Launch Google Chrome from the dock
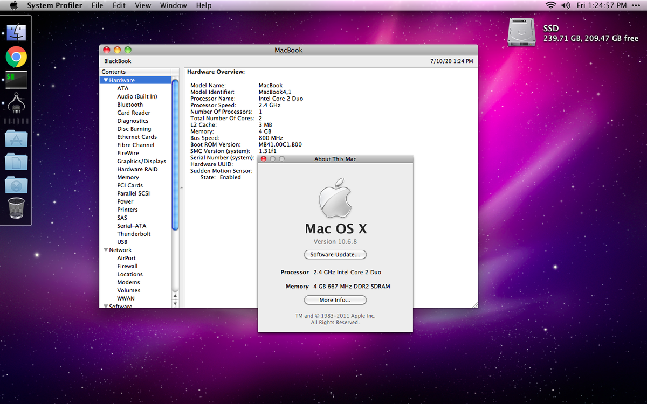This screenshot has height=404, width=647. coord(16,57)
